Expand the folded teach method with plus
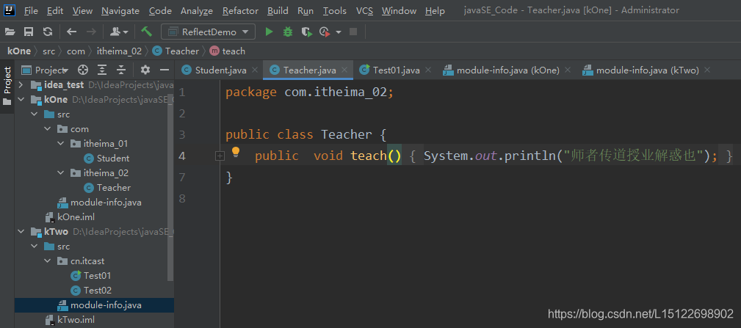Viewport: 741px width, 328px height. click(220, 156)
